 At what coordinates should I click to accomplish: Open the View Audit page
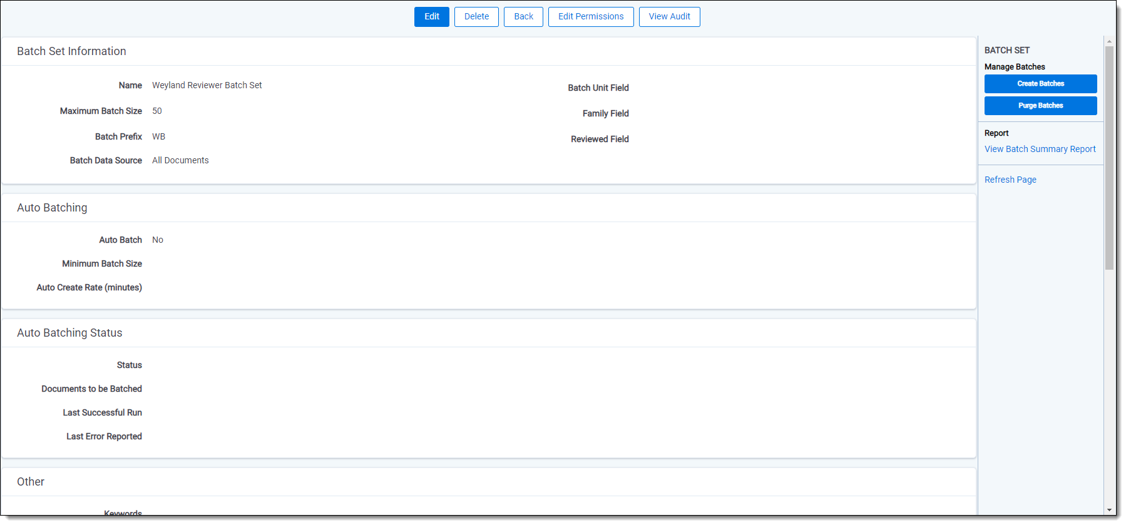(669, 17)
